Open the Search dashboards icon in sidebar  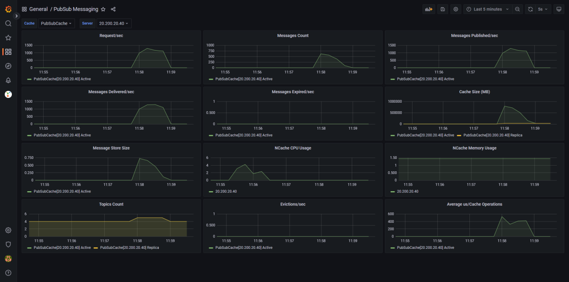[x=8, y=23]
